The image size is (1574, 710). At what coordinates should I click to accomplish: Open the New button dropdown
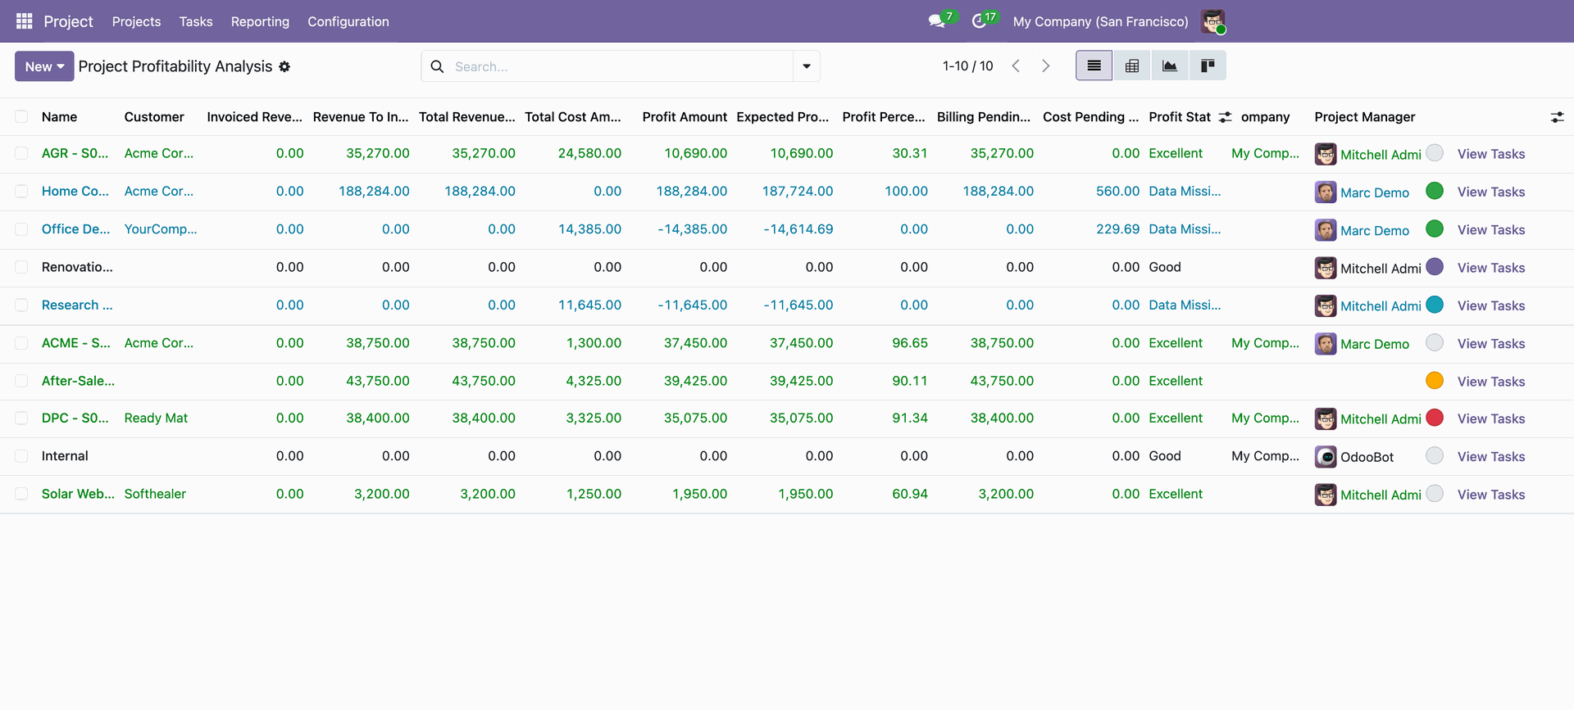(x=44, y=66)
